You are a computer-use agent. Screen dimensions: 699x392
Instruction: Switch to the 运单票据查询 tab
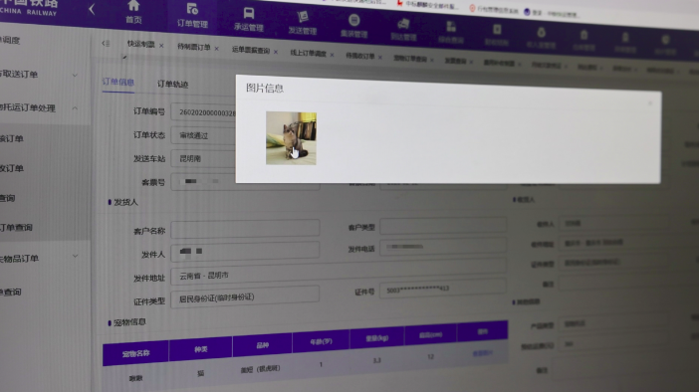[251, 51]
